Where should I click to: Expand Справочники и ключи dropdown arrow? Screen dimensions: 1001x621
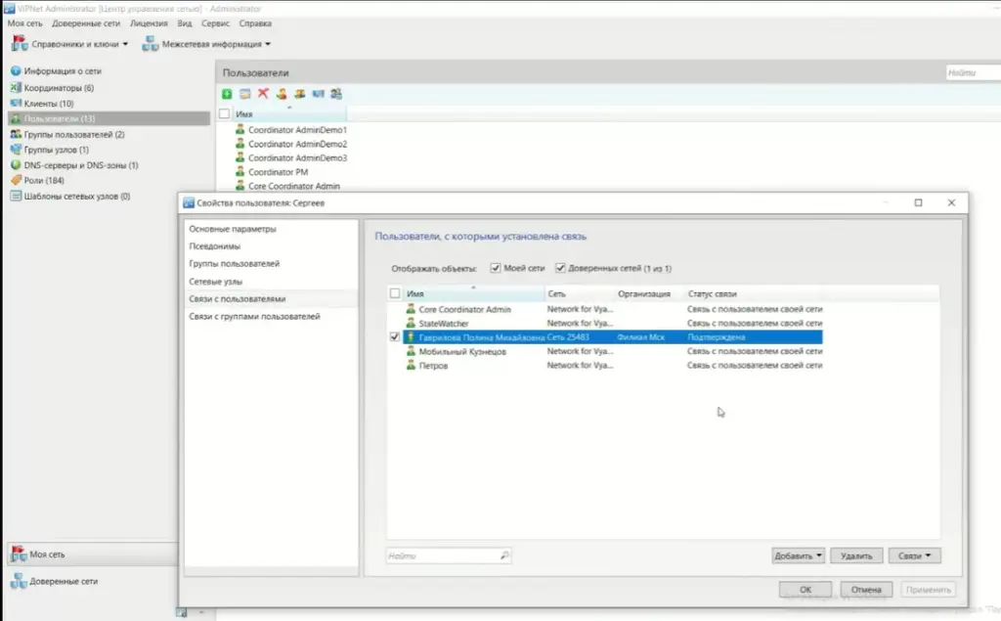[125, 44]
